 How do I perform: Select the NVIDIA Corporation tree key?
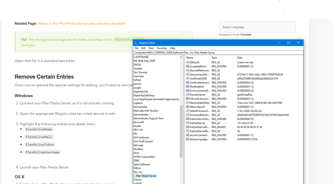pos(144,157)
